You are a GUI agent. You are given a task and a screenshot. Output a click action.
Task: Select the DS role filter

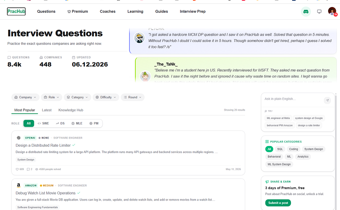point(60,123)
